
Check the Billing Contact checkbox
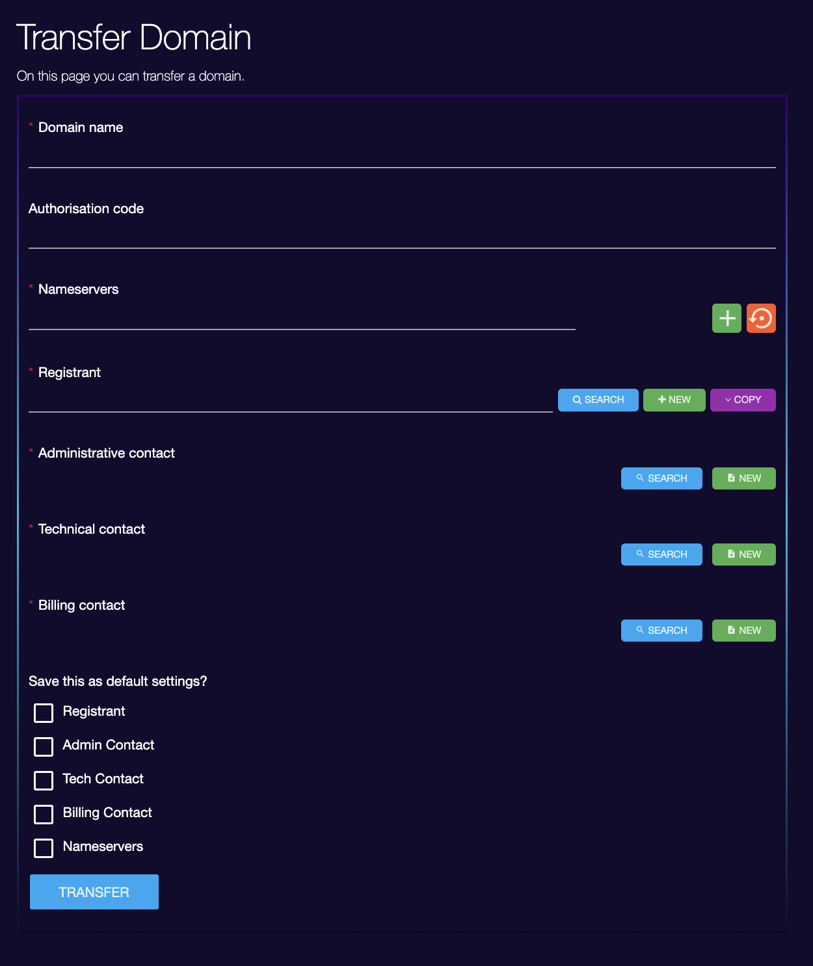coord(44,815)
